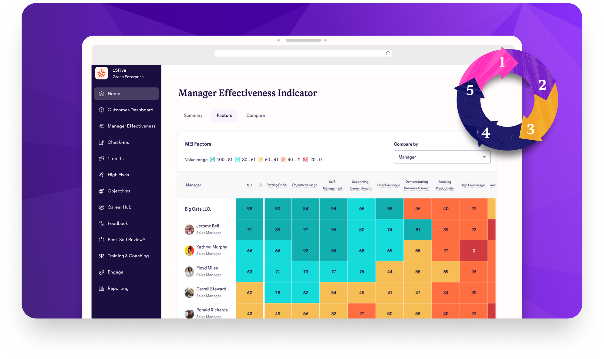Switch to the Compare tab
Image resolution: width=604 pixels, height=359 pixels.
point(255,116)
